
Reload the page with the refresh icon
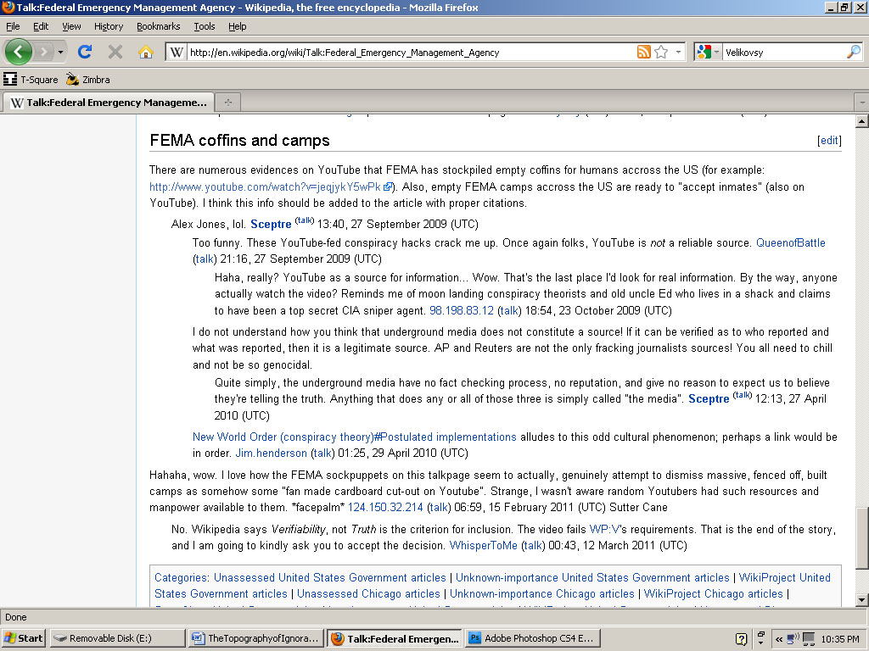click(84, 52)
